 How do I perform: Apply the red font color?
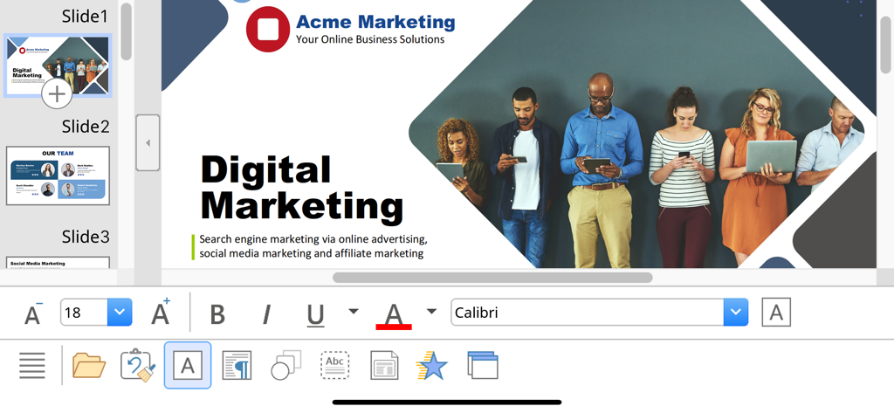[394, 313]
